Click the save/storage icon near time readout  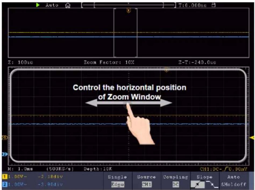pyautogui.click(x=214, y=5)
